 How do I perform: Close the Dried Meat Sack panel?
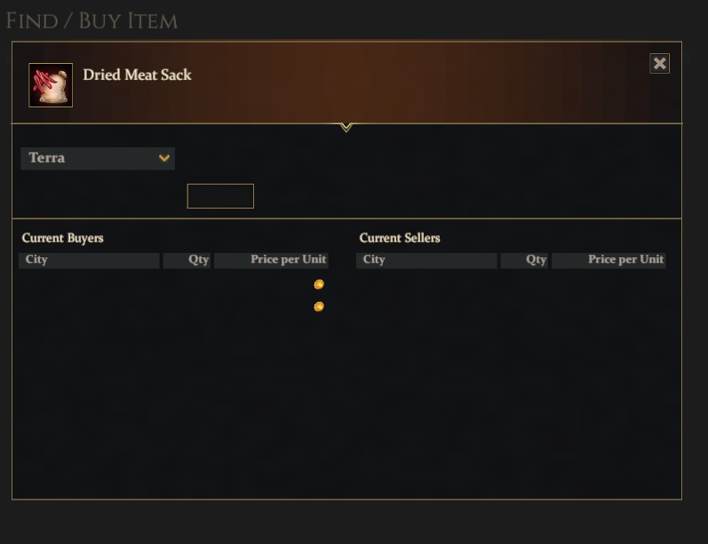click(660, 64)
